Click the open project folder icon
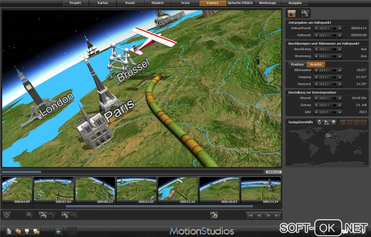Image resolution: width=371 pixels, height=237 pixels. (x=18, y=231)
